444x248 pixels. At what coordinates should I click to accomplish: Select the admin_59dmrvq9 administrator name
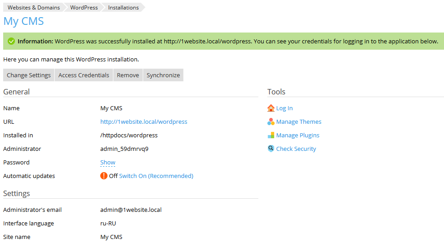[x=124, y=149]
